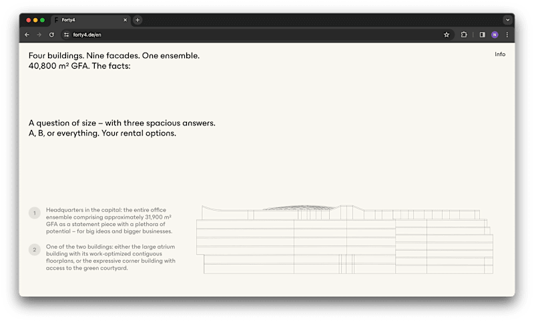Select rental option number 2 circle
The width and height of the screenshot is (534, 322).
pos(35,250)
